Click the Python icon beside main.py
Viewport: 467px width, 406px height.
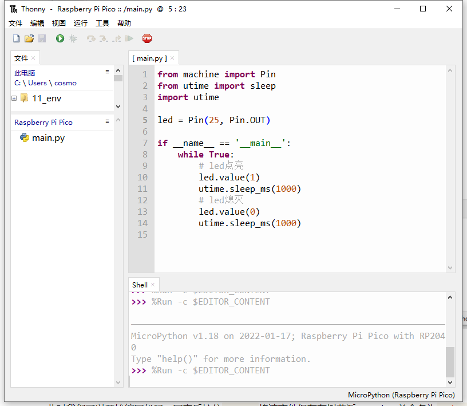point(25,137)
